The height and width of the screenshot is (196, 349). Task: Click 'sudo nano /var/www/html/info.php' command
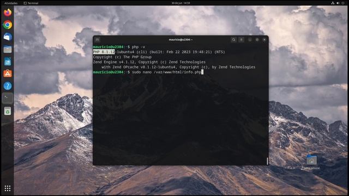click(x=167, y=72)
